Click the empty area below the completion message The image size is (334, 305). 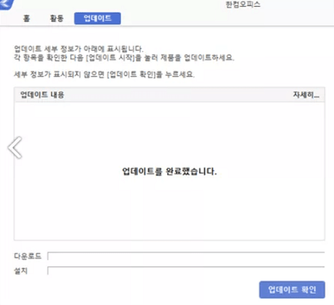169,208
